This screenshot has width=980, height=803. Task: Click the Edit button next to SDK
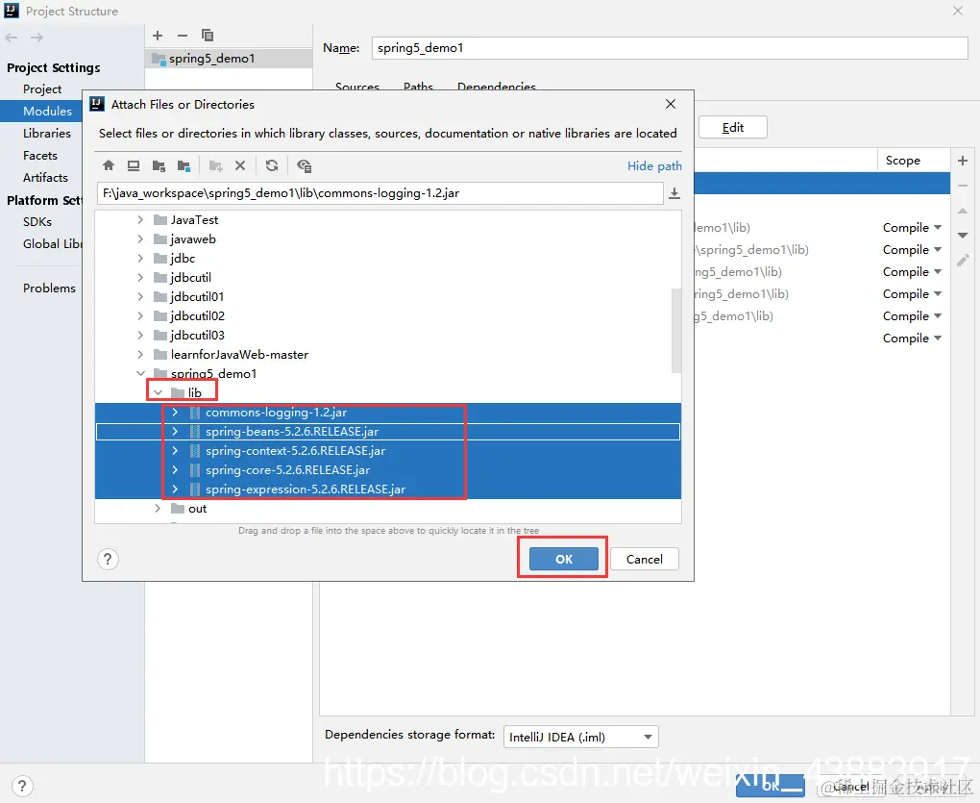click(x=732, y=128)
